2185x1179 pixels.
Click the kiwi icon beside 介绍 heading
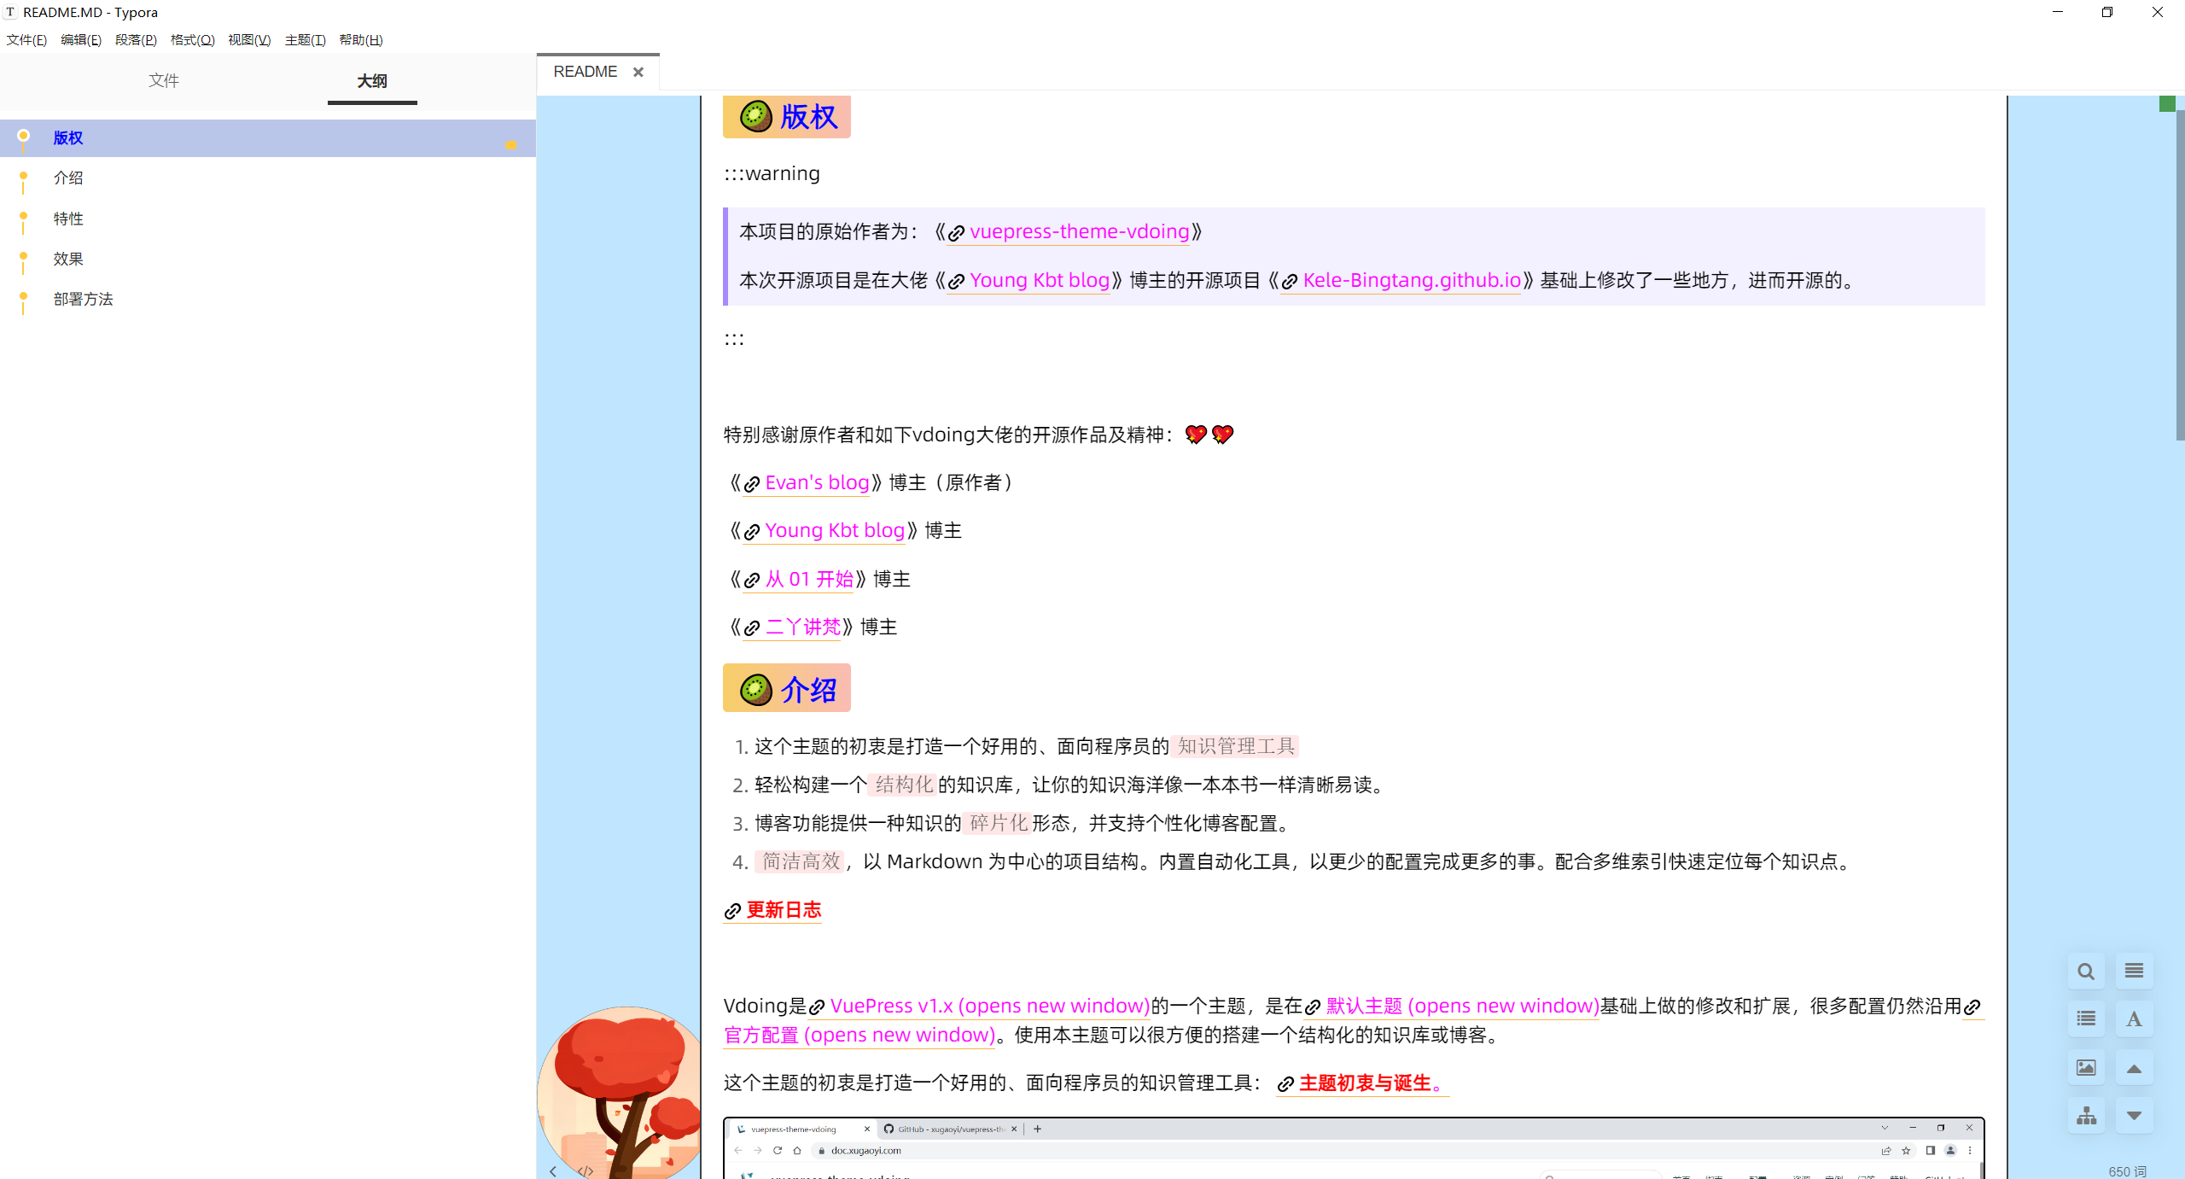pyautogui.click(x=756, y=689)
